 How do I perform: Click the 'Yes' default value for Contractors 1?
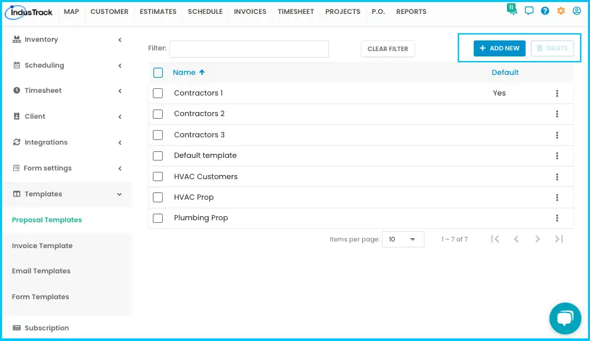500,93
